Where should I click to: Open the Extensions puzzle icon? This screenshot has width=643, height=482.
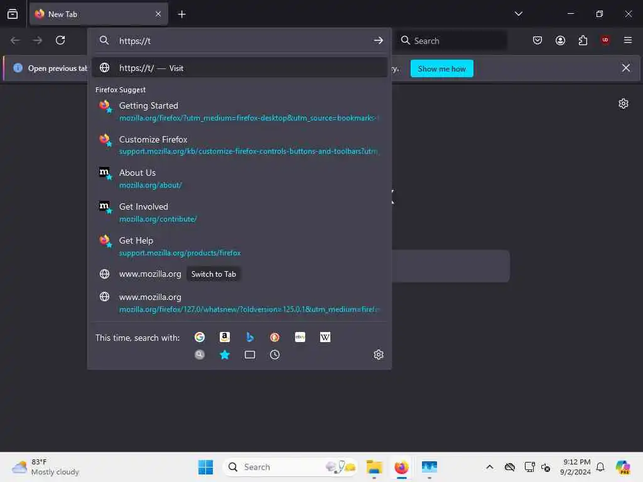[x=583, y=40]
